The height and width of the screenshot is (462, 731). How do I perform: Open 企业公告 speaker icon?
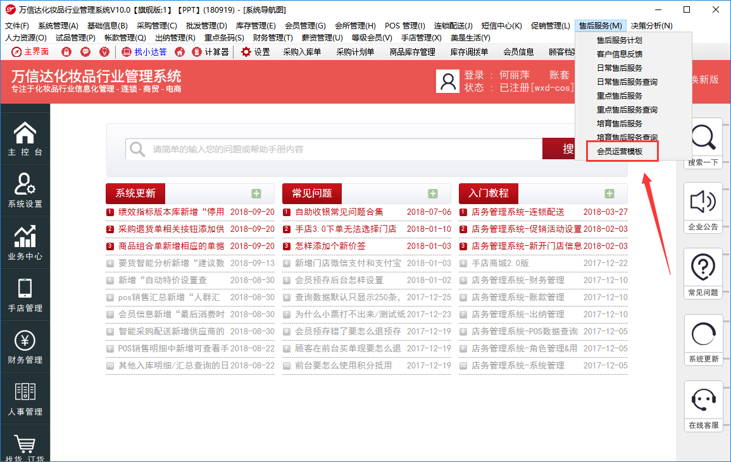(x=704, y=208)
